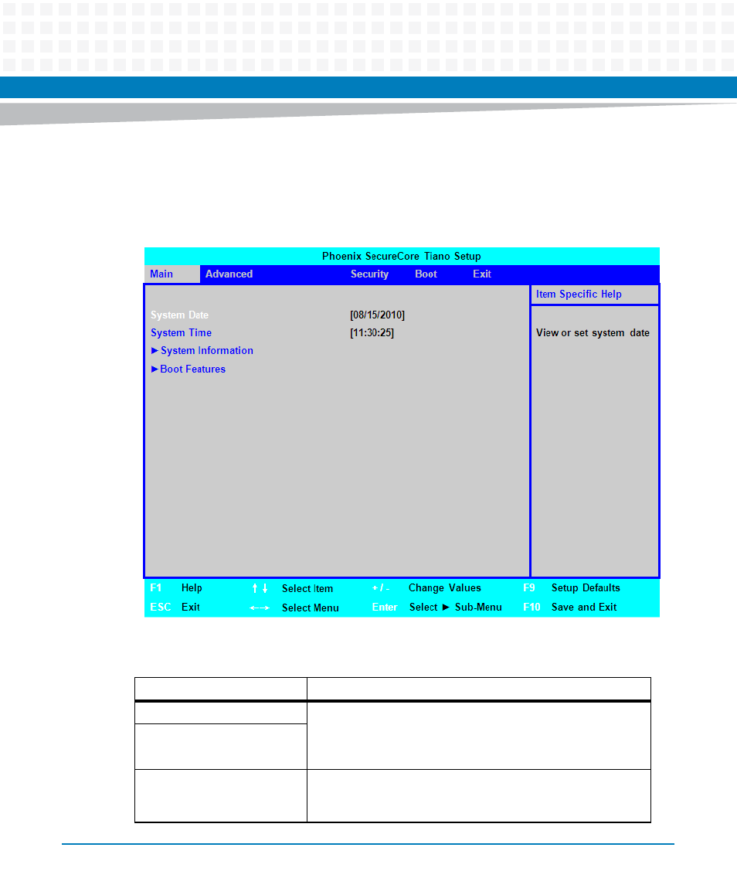Image resolution: width=737 pixels, height=885 pixels.
Task: Select the Boot menu tab
Action: [426, 274]
